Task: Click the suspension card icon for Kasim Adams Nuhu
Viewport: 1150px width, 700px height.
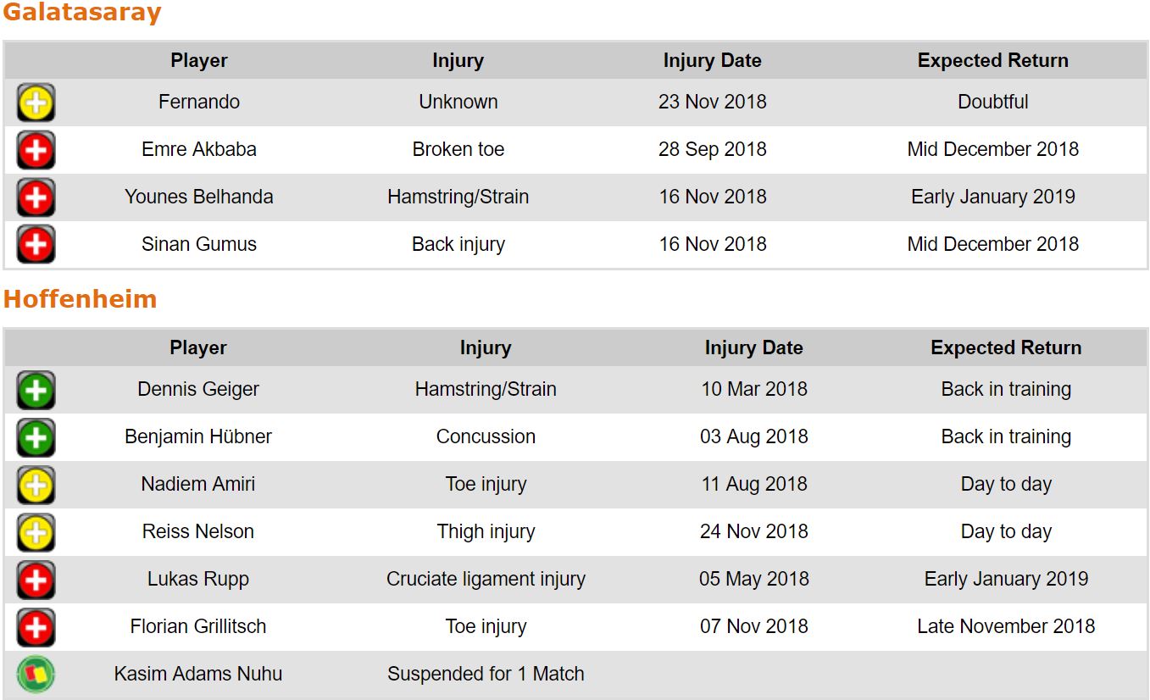Action: pos(36,675)
